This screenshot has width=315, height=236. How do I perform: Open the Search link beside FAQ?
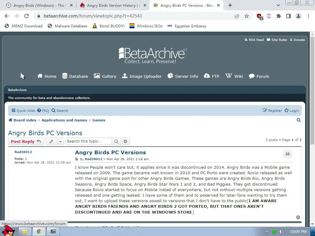(x=60, y=111)
